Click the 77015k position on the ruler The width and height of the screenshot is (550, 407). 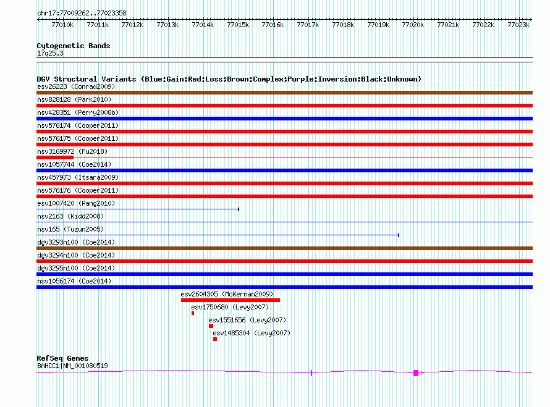coord(238,25)
